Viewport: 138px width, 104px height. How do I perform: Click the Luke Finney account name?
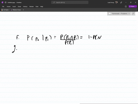coord(111,3)
